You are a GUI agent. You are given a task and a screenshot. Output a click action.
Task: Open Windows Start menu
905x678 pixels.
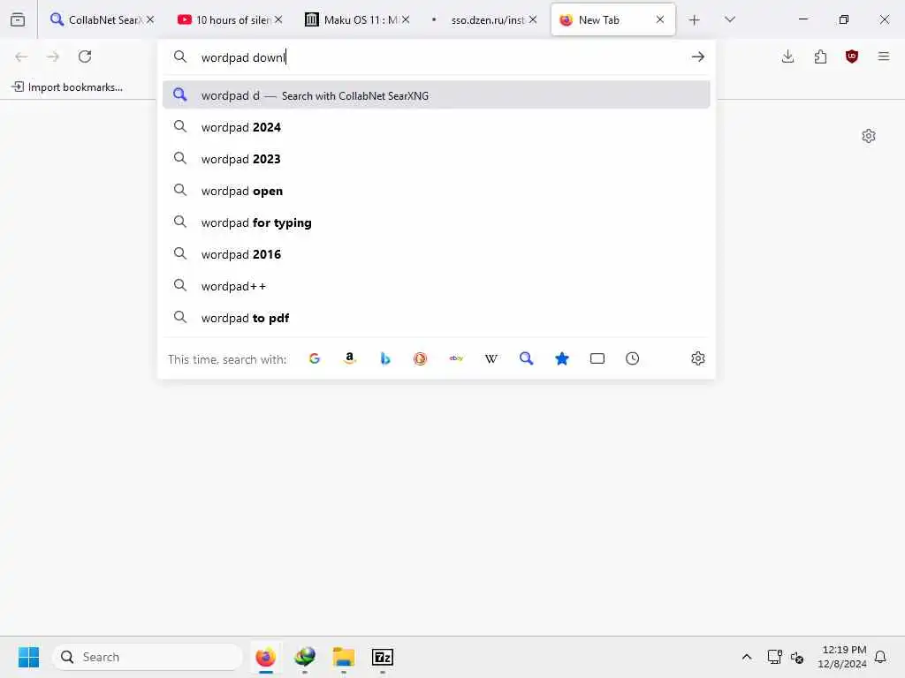click(29, 657)
